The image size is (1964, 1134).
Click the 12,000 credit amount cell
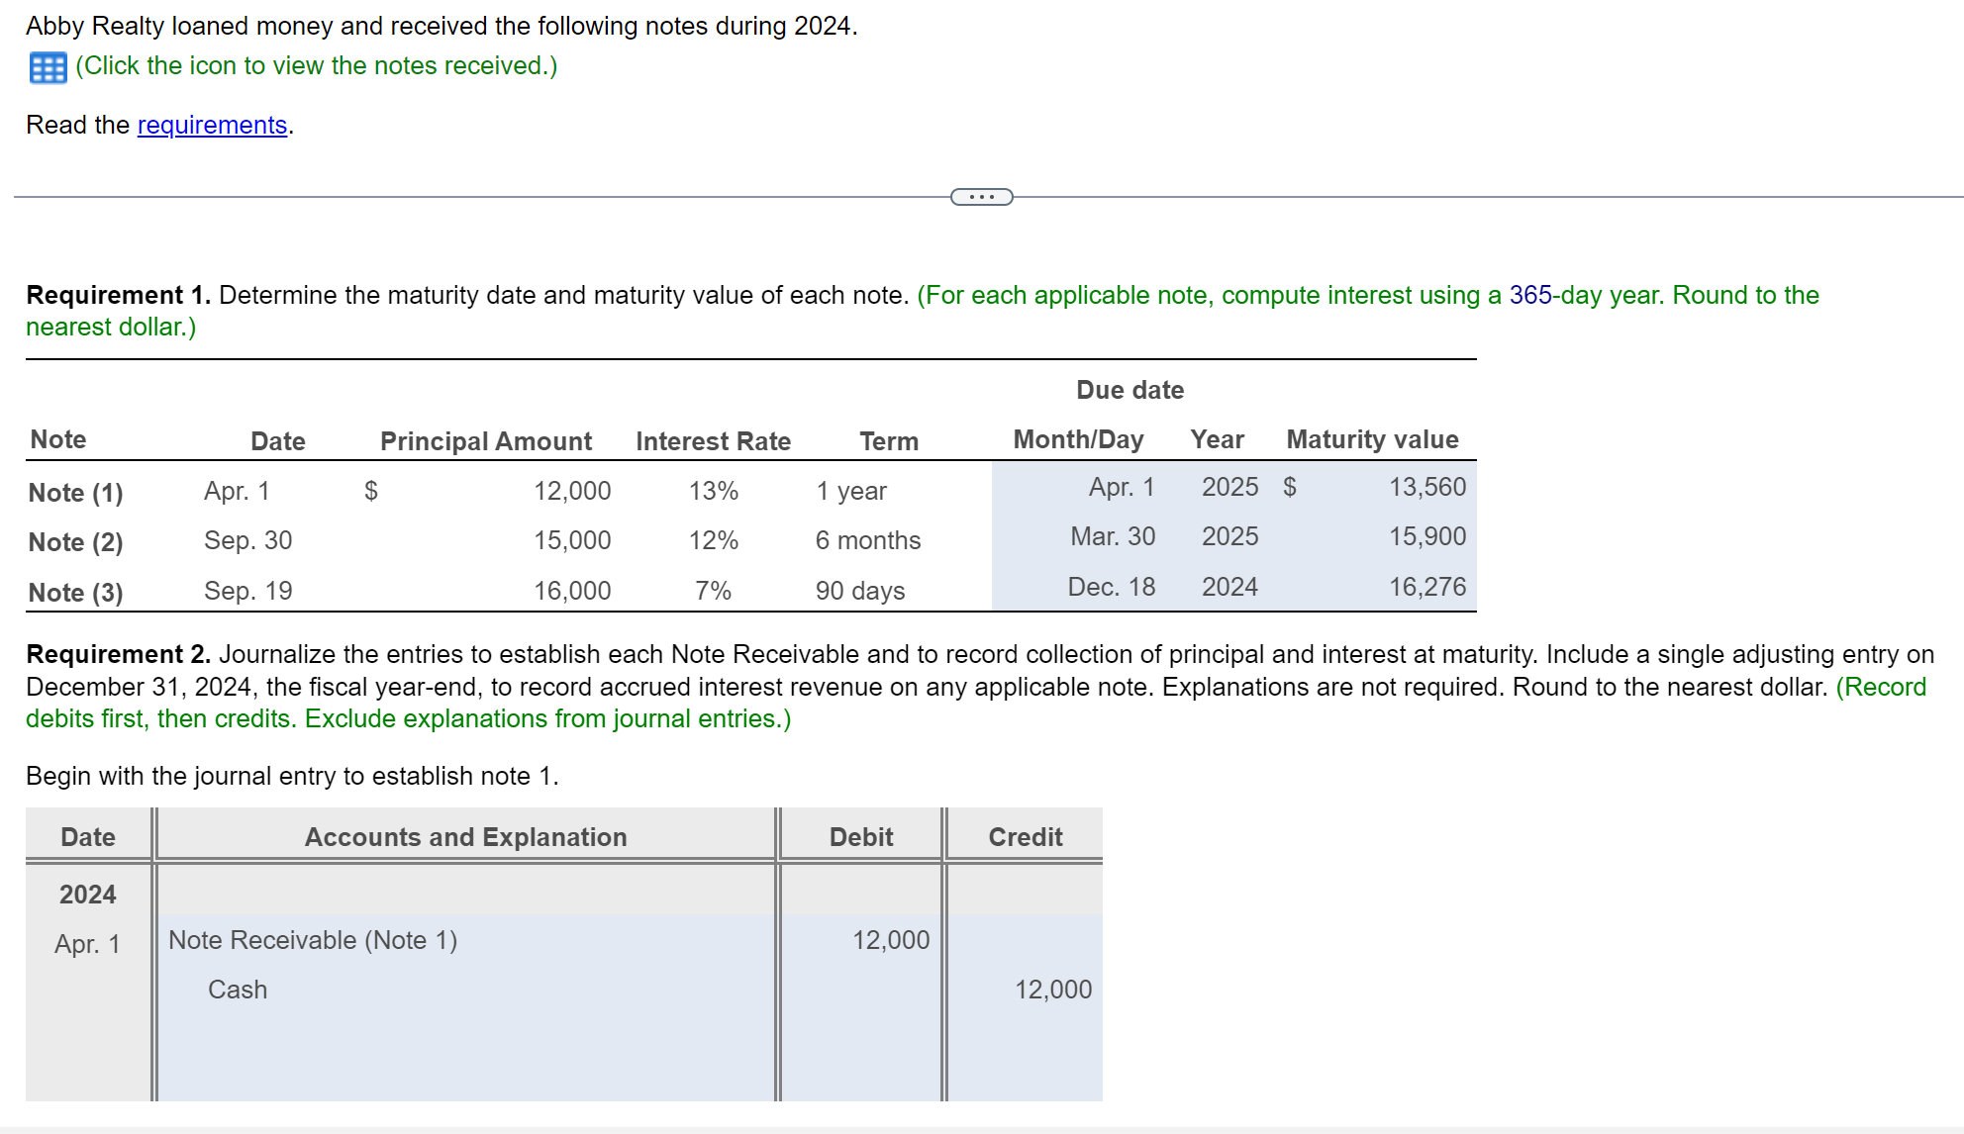coord(1053,990)
